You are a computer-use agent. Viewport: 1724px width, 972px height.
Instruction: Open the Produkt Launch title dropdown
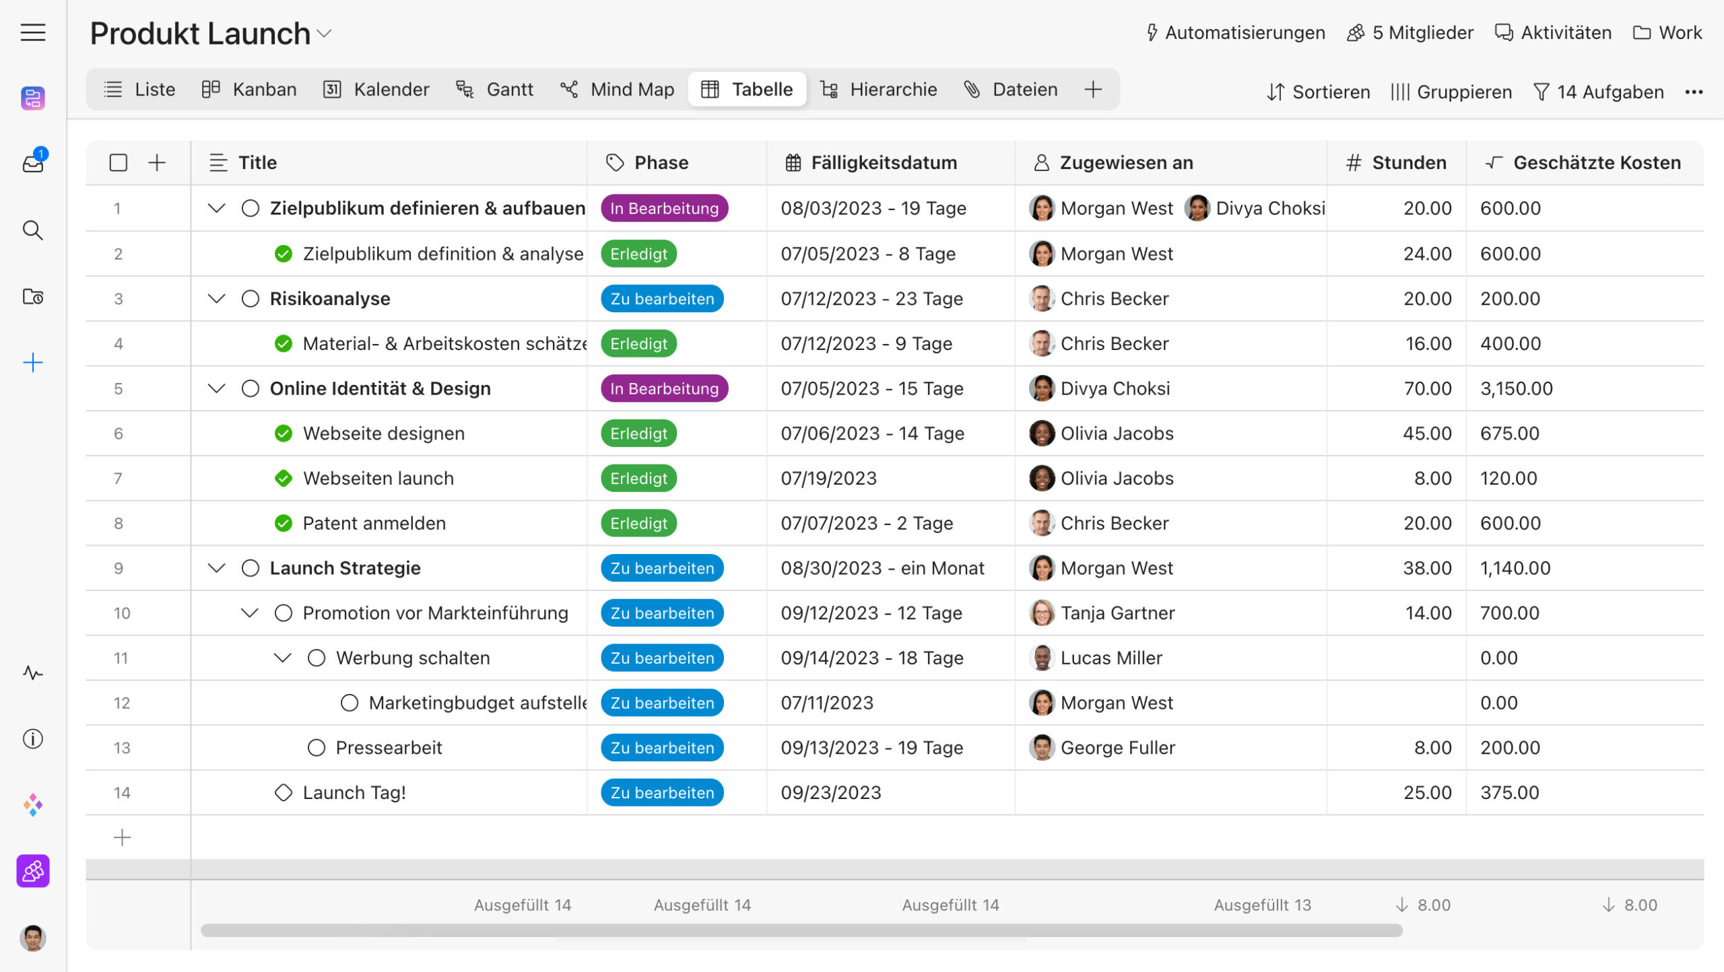point(325,34)
